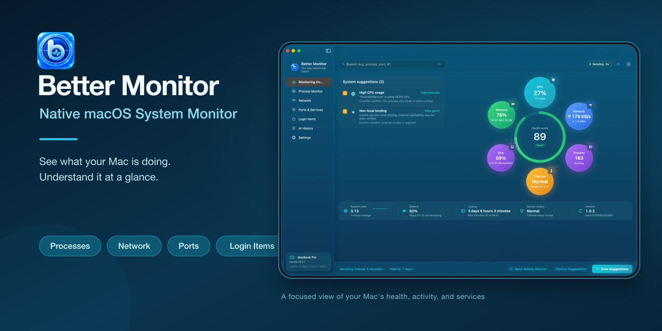662x331 pixels.
Task: Click the Wi-Fi badge on the Network bubble
Action: (590, 105)
